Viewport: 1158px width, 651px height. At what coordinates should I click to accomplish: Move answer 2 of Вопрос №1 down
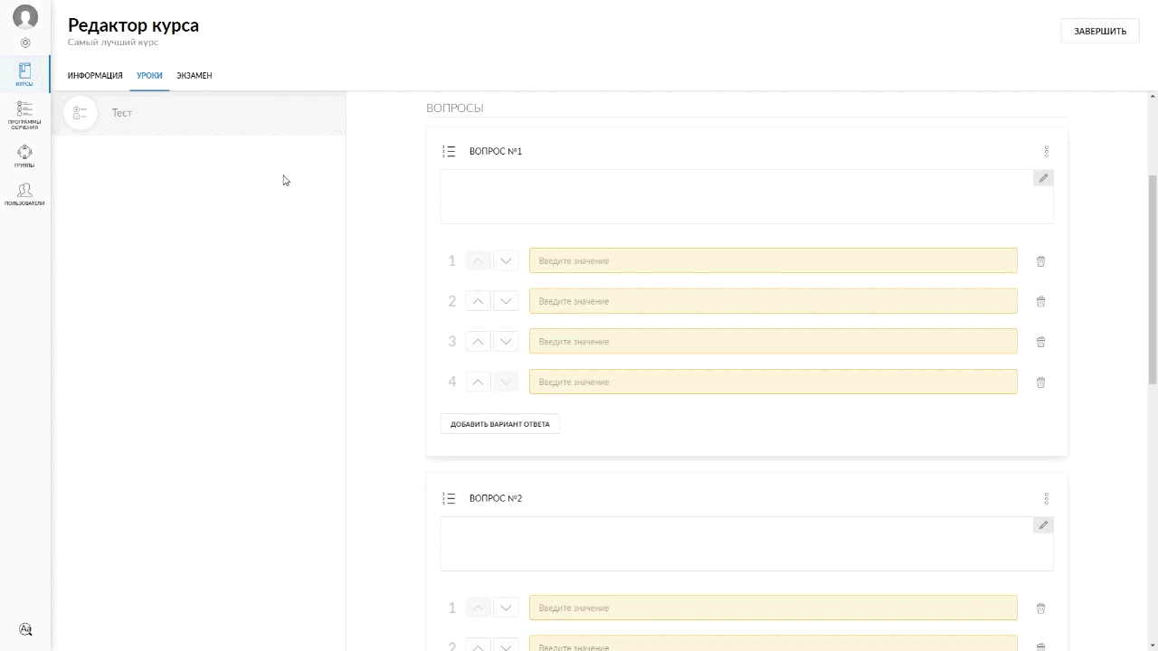tap(506, 301)
